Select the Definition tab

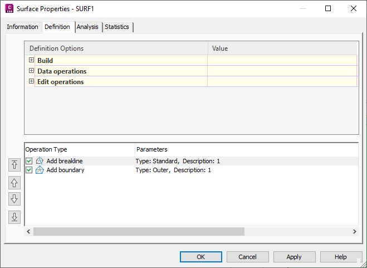tap(58, 27)
